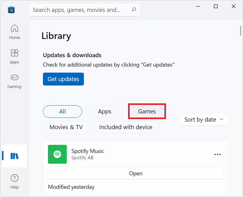243x197 pixels.
Task: Click the Spotify Music app icon
Action: (x=57, y=154)
